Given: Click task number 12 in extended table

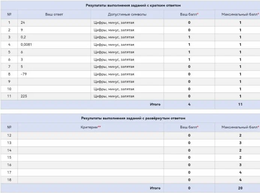Looking at the screenshot, I should (x=9, y=135).
